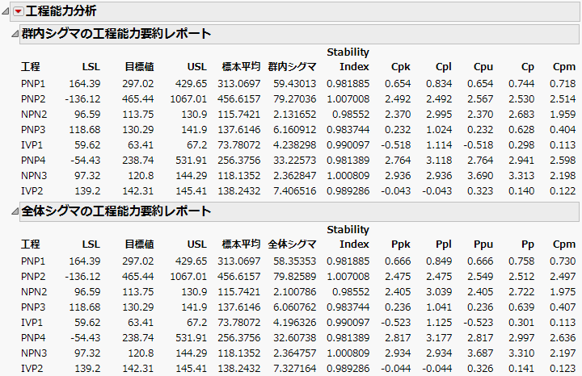The height and width of the screenshot is (376, 582).
Task: Select the 全体シグマ column header
Action: coord(293,244)
